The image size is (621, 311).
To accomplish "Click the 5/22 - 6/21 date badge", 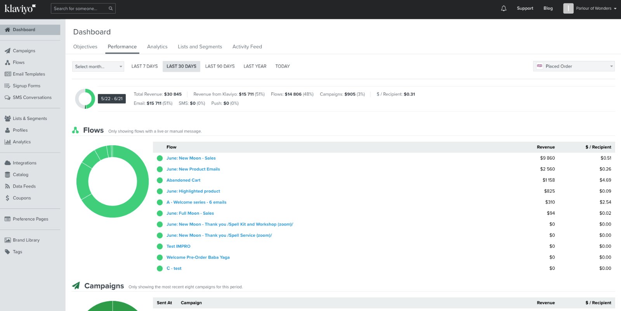I will tap(112, 99).
